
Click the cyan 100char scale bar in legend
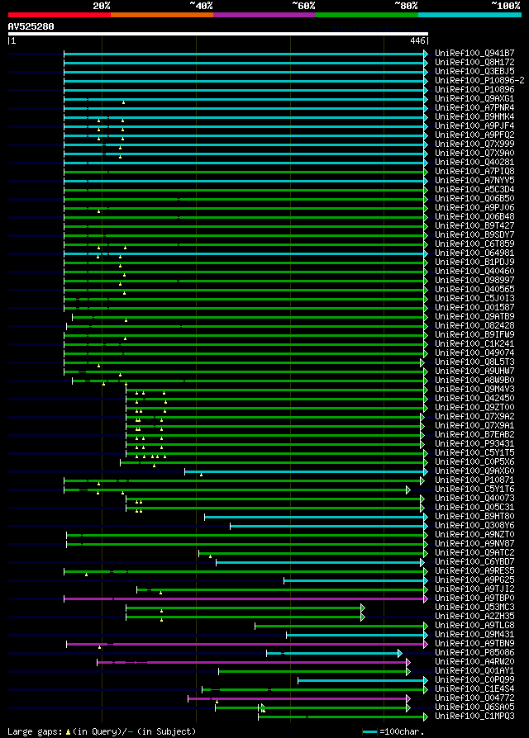coord(369,732)
